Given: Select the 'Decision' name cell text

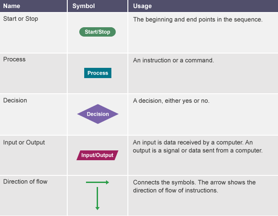Looking at the screenshot, I should [x=15, y=100].
